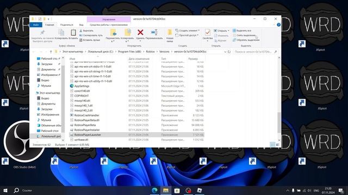The image size is (348, 195).
Task: Open the notification center icon
Action: click(x=341, y=190)
